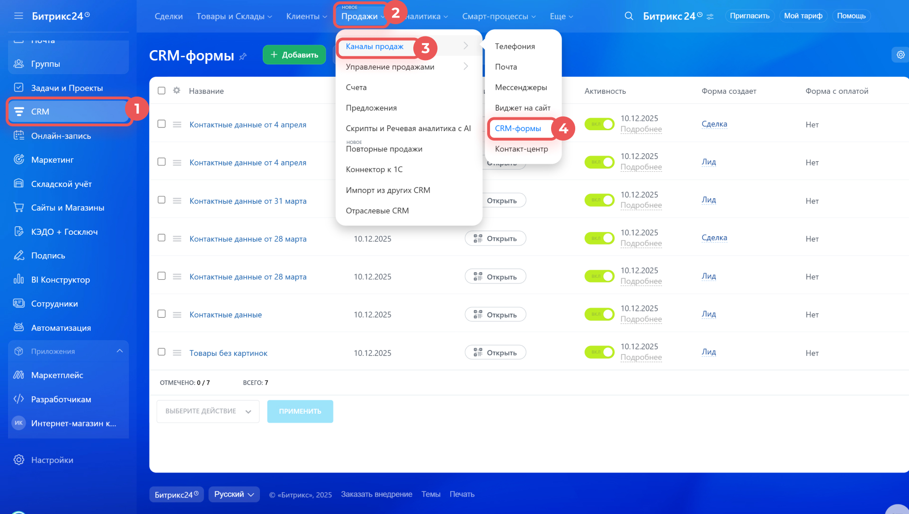This screenshot has height=514, width=909.
Task: Click drag handle of Товары без картинок row
Action: pos(177,353)
